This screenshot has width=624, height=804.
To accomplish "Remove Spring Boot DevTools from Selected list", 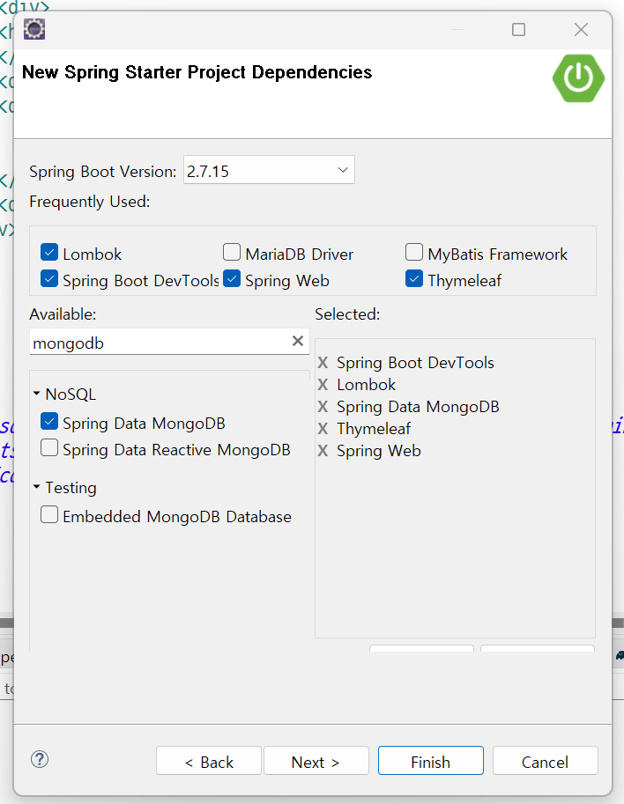I will [323, 363].
